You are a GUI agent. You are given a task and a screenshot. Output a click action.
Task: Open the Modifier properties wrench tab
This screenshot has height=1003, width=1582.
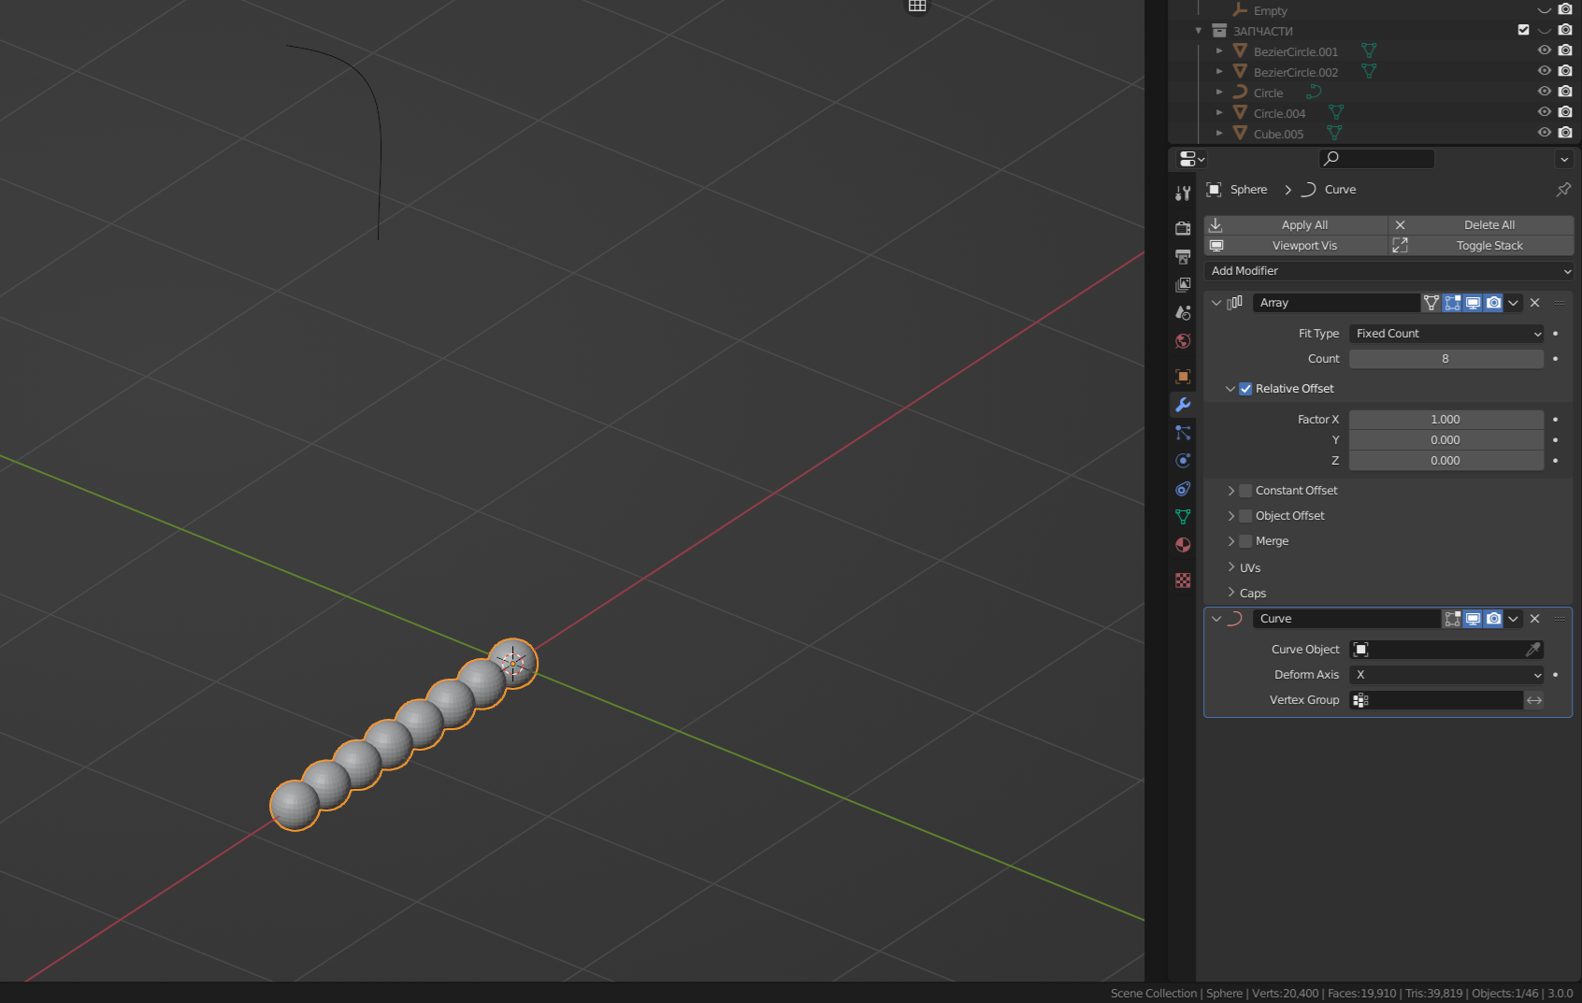point(1183,405)
